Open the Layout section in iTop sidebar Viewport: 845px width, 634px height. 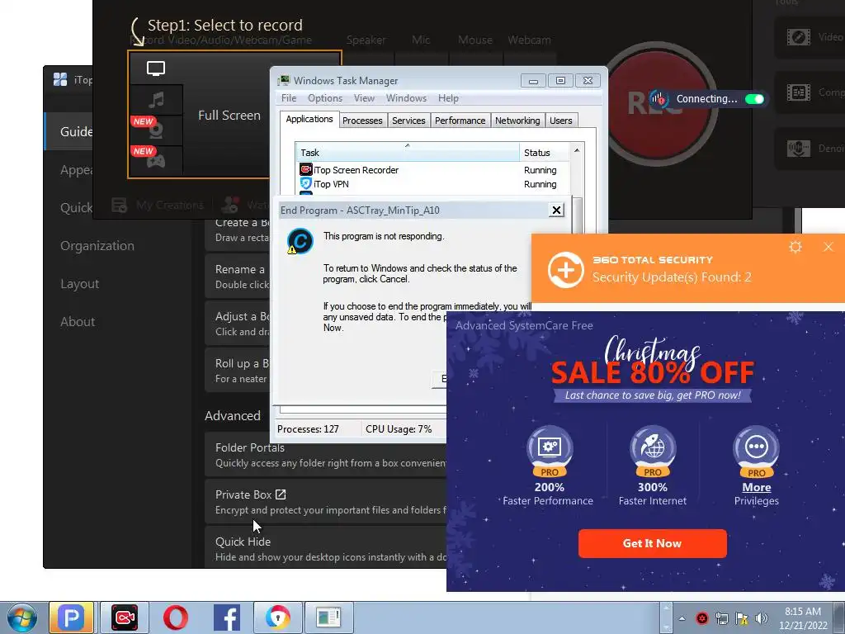[79, 284]
